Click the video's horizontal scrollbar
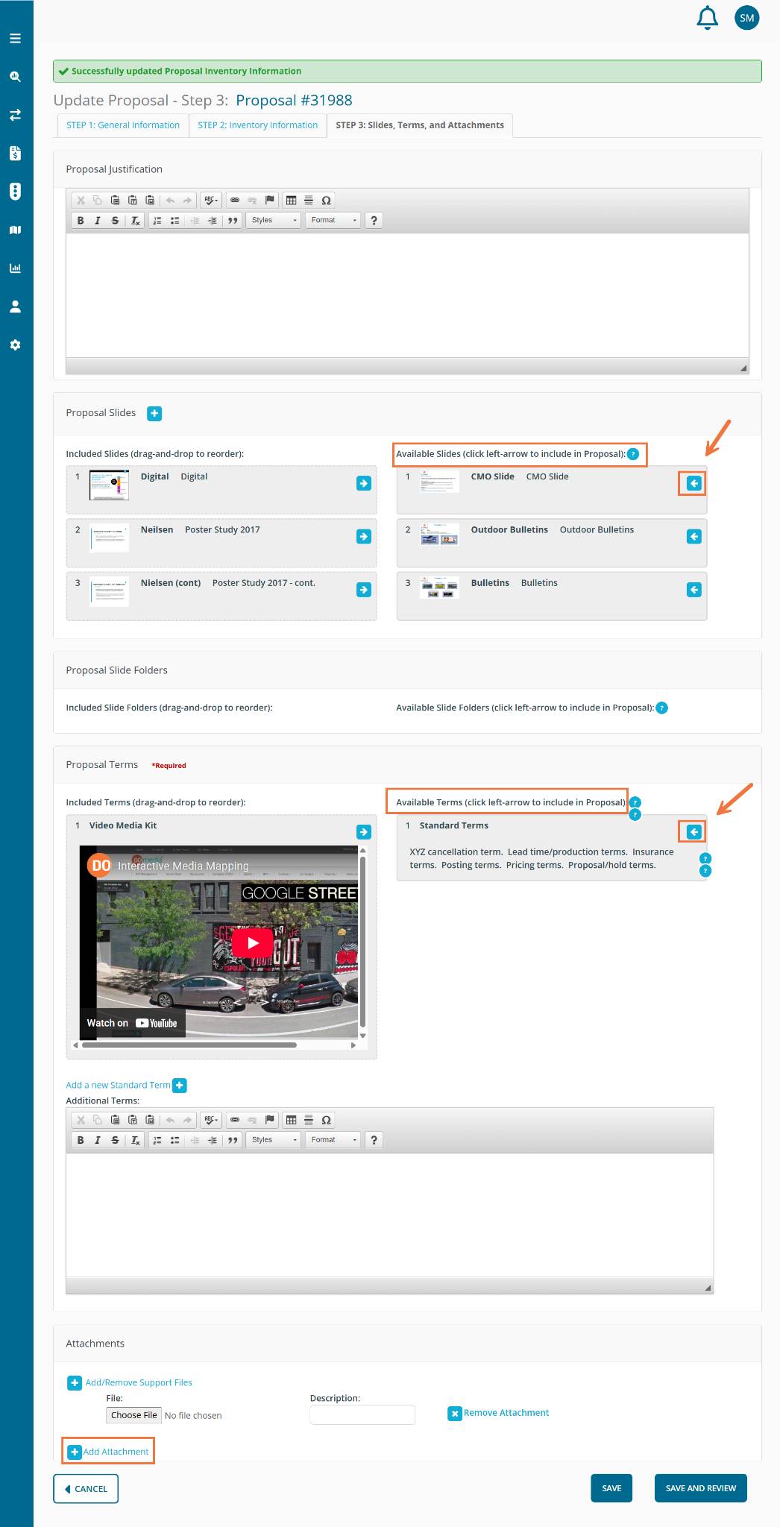This screenshot has width=780, height=1527. tap(190, 1045)
